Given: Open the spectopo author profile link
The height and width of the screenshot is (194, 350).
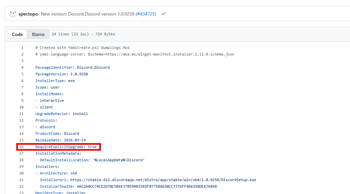Looking at the screenshot, I should point(28,14).
